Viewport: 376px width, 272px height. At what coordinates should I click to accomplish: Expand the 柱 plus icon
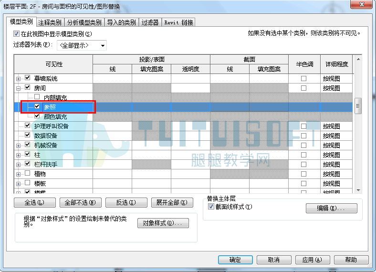click(x=18, y=156)
